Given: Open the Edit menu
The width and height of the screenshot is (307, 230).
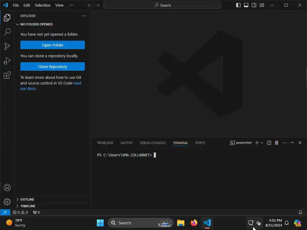Looking at the screenshot, I should tap(27, 5).
